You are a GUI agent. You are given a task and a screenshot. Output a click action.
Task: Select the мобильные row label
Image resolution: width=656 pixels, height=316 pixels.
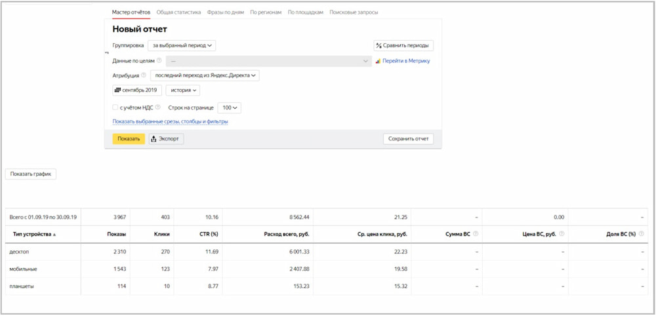point(23,269)
